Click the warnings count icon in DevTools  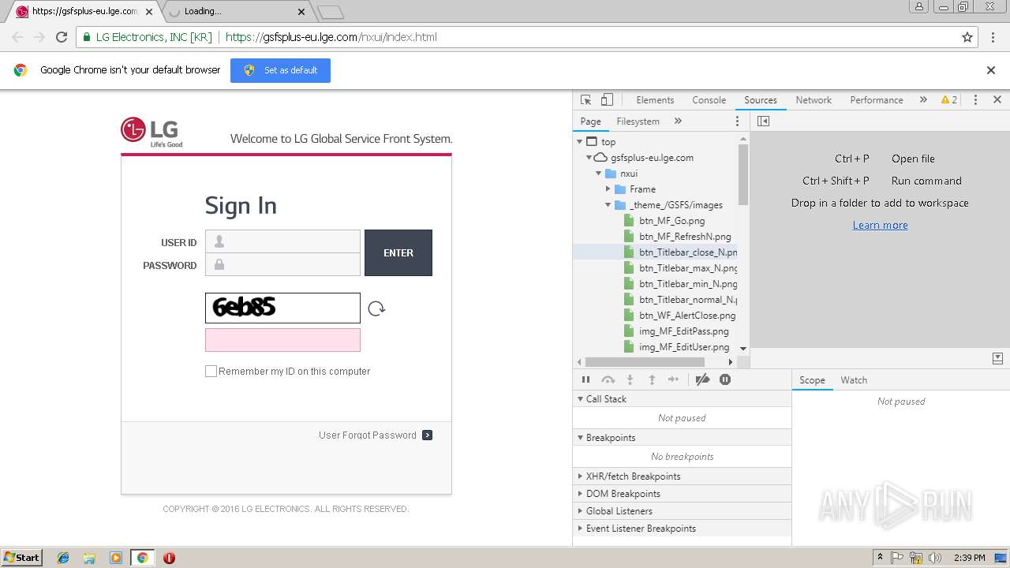(x=948, y=100)
